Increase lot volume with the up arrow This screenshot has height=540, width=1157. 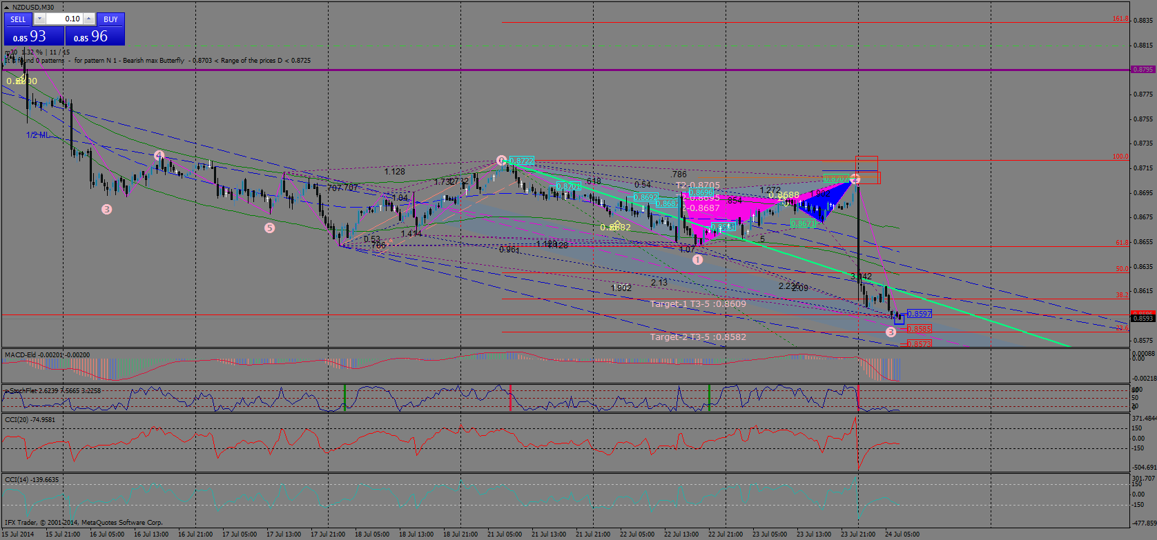coord(90,19)
